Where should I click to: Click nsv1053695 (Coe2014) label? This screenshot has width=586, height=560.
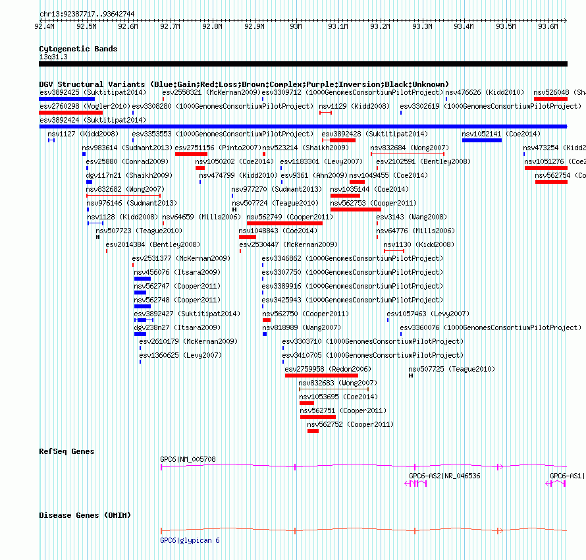pos(338,397)
